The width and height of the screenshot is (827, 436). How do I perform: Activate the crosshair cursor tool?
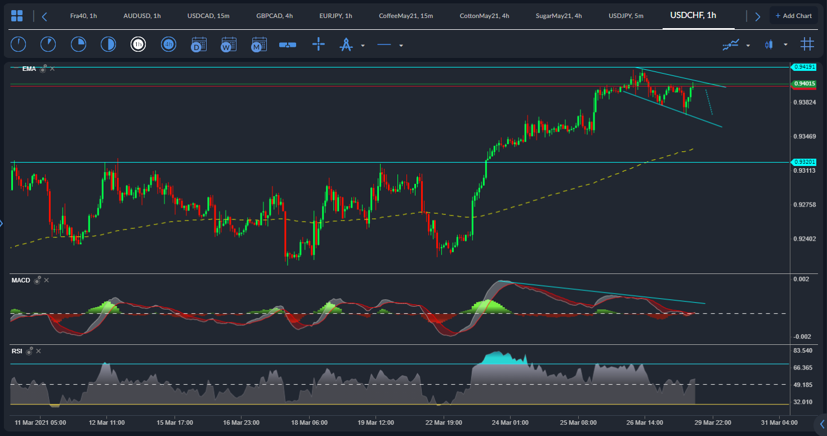(319, 44)
